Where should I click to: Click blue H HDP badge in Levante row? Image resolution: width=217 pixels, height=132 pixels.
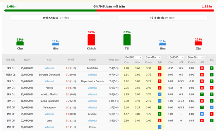click(x=202, y=114)
